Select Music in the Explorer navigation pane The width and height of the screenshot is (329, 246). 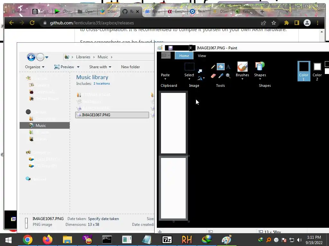pyautogui.click(x=45, y=125)
